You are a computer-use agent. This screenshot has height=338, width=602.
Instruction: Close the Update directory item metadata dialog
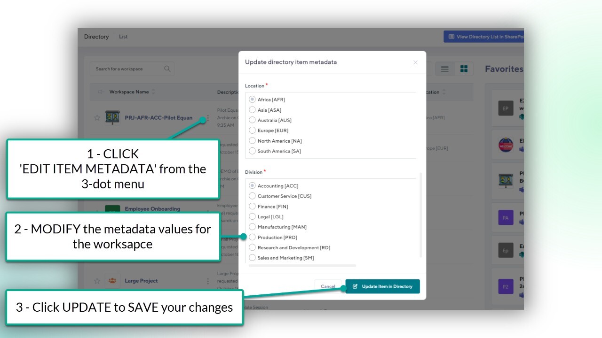coord(415,62)
